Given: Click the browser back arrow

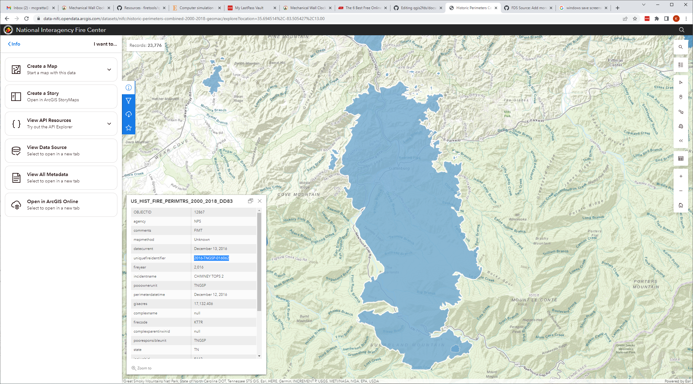Looking at the screenshot, I should (7, 19).
